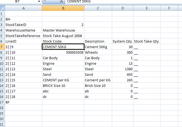This screenshot has width=182, height=127.
Task: Select the row 7 header
Action: (2, 47)
